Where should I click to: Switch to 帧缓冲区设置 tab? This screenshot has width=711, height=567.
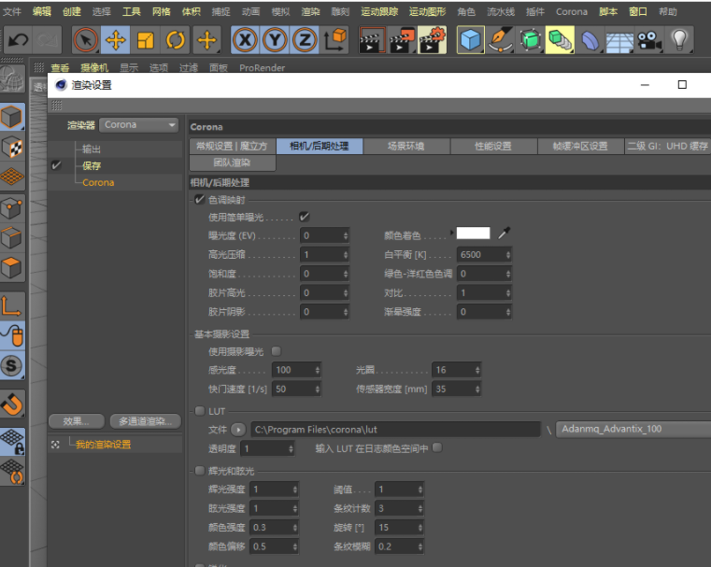coord(580,146)
